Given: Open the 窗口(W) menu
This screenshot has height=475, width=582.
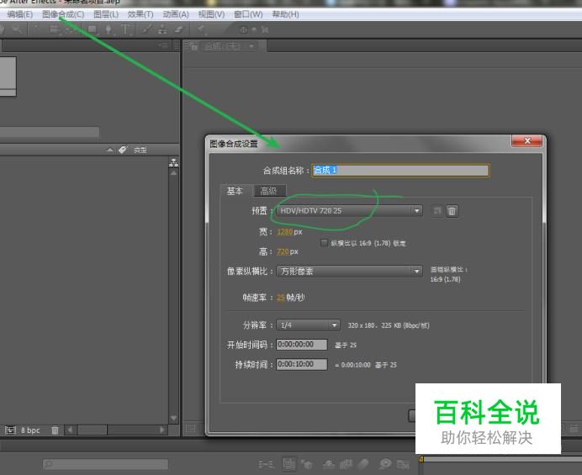Looking at the screenshot, I should click(x=248, y=14).
